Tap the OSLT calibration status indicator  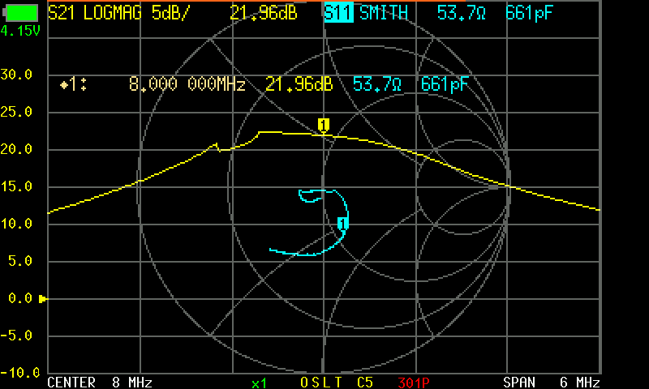pos(321,383)
